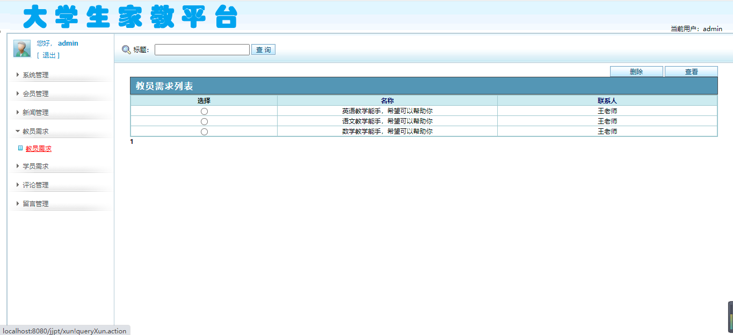Image resolution: width=733 pixels, height=335 pixels.
Task: Expand the 新闻管理 arrow
Action: (x=18, y=112)
